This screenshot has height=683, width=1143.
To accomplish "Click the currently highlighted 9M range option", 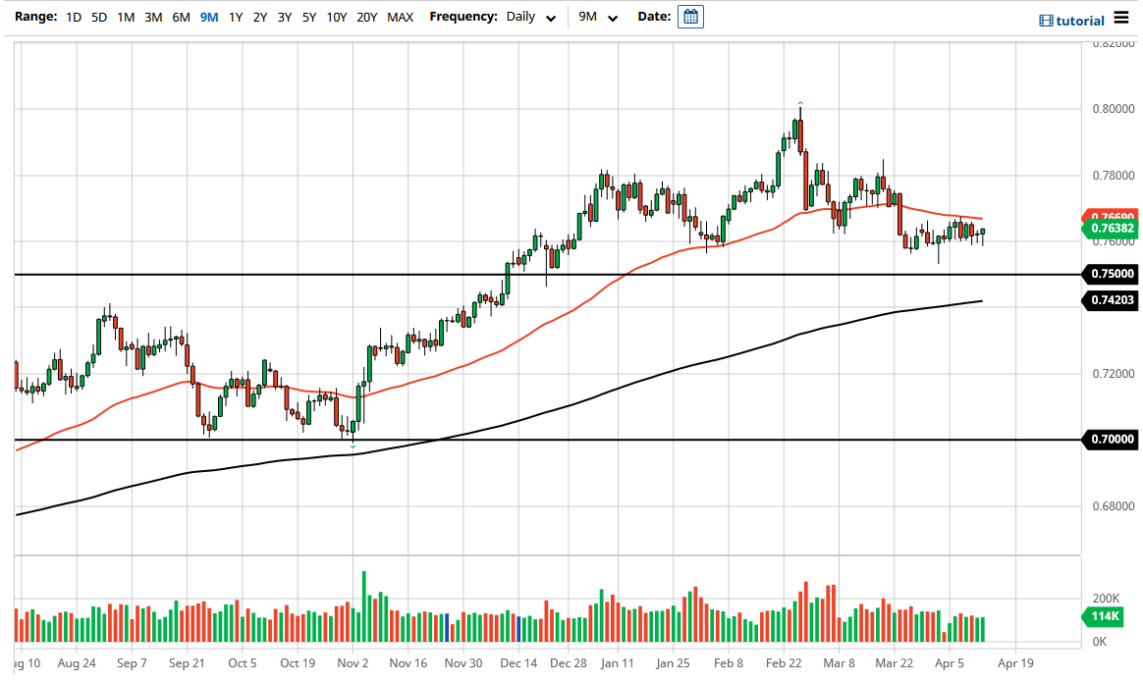I will click(208, 17).
